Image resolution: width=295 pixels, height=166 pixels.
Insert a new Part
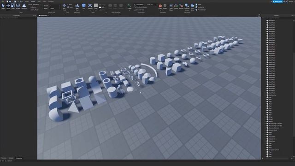[84, 6]
